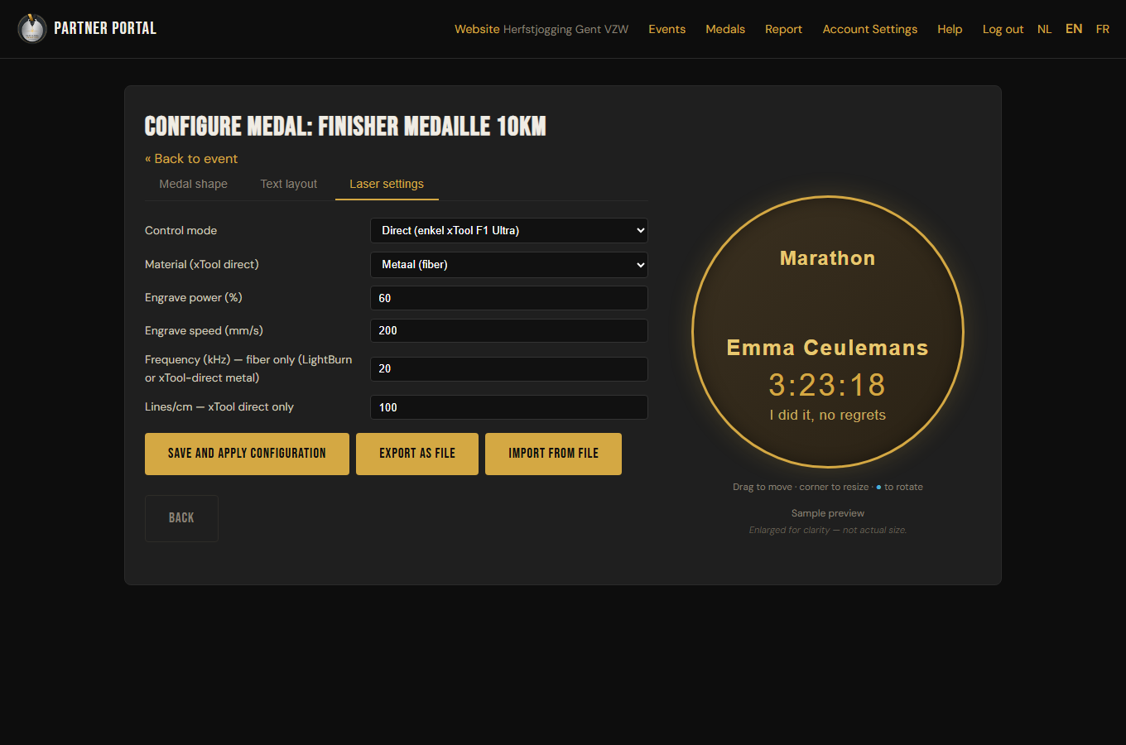1126x745 pixels.
Task: Focus the Engrave power (%) field
Action: (x=508, y=298)
